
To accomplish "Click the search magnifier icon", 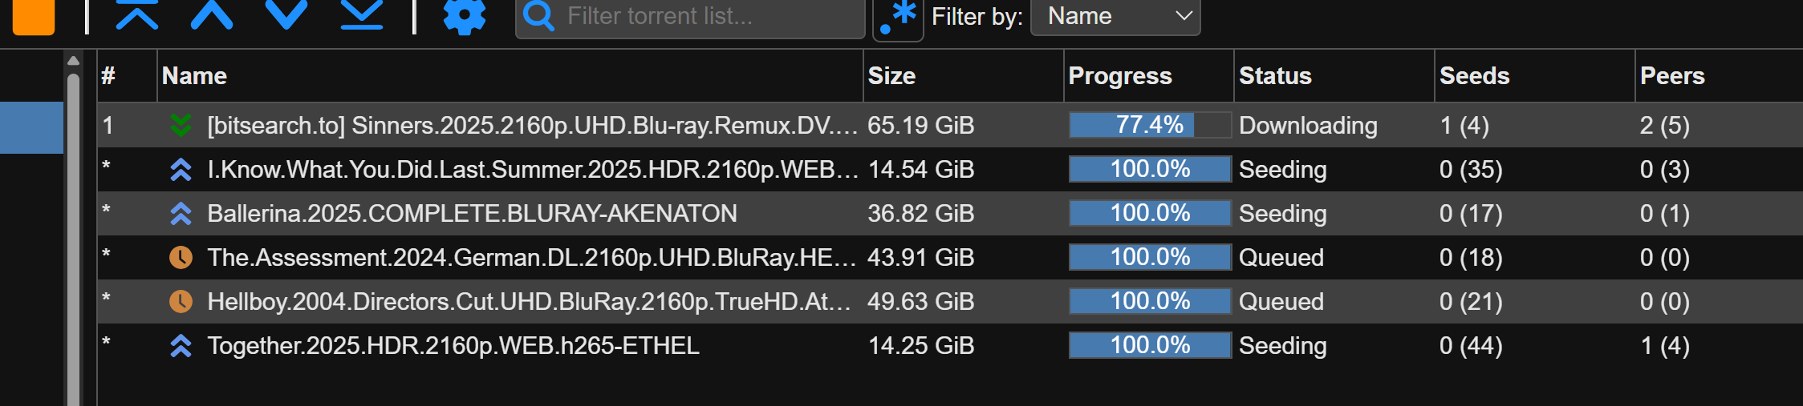I will tap(538, 16).
